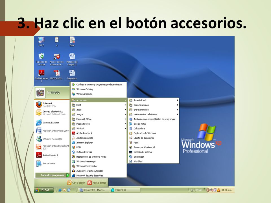Screen dimensions: 271x203
Task: Click Cerrar sesión button
Action: pyautogui.click(x=76, y=183)
